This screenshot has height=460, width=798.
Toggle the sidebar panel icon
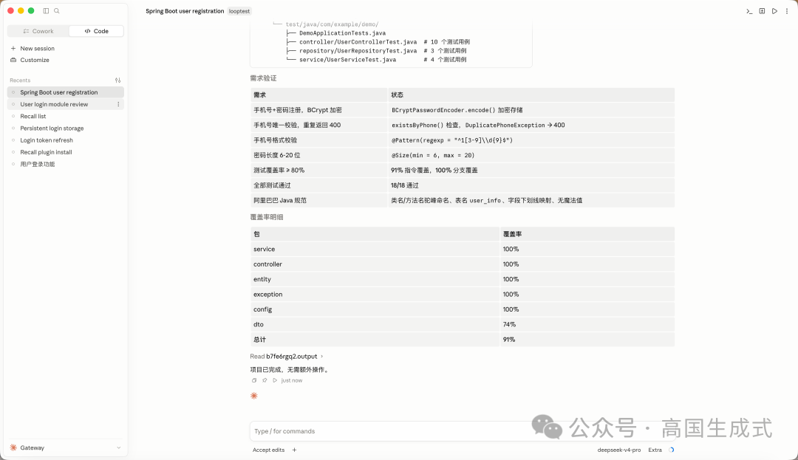coord(46,10)
